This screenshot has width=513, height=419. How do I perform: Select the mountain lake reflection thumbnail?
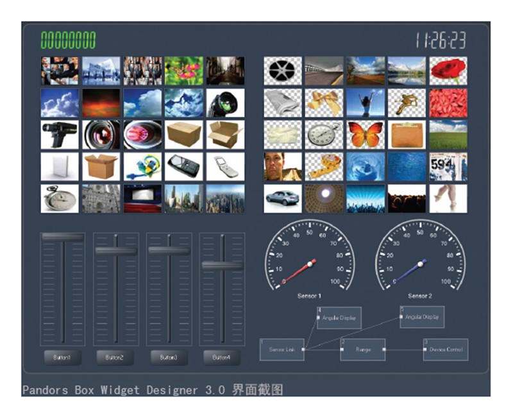[x=407, y=71]
